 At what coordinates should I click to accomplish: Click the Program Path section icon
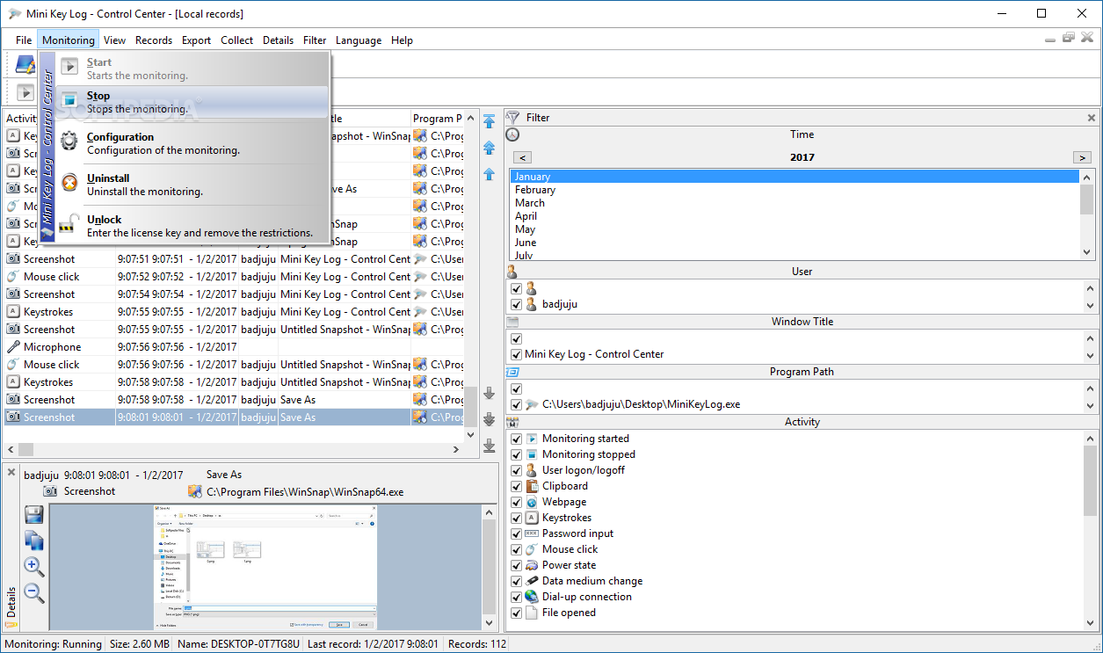[x=512, y=372]
